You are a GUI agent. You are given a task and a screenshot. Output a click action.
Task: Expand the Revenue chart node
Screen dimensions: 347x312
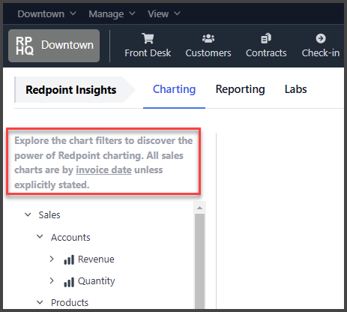tap(52, 259)
